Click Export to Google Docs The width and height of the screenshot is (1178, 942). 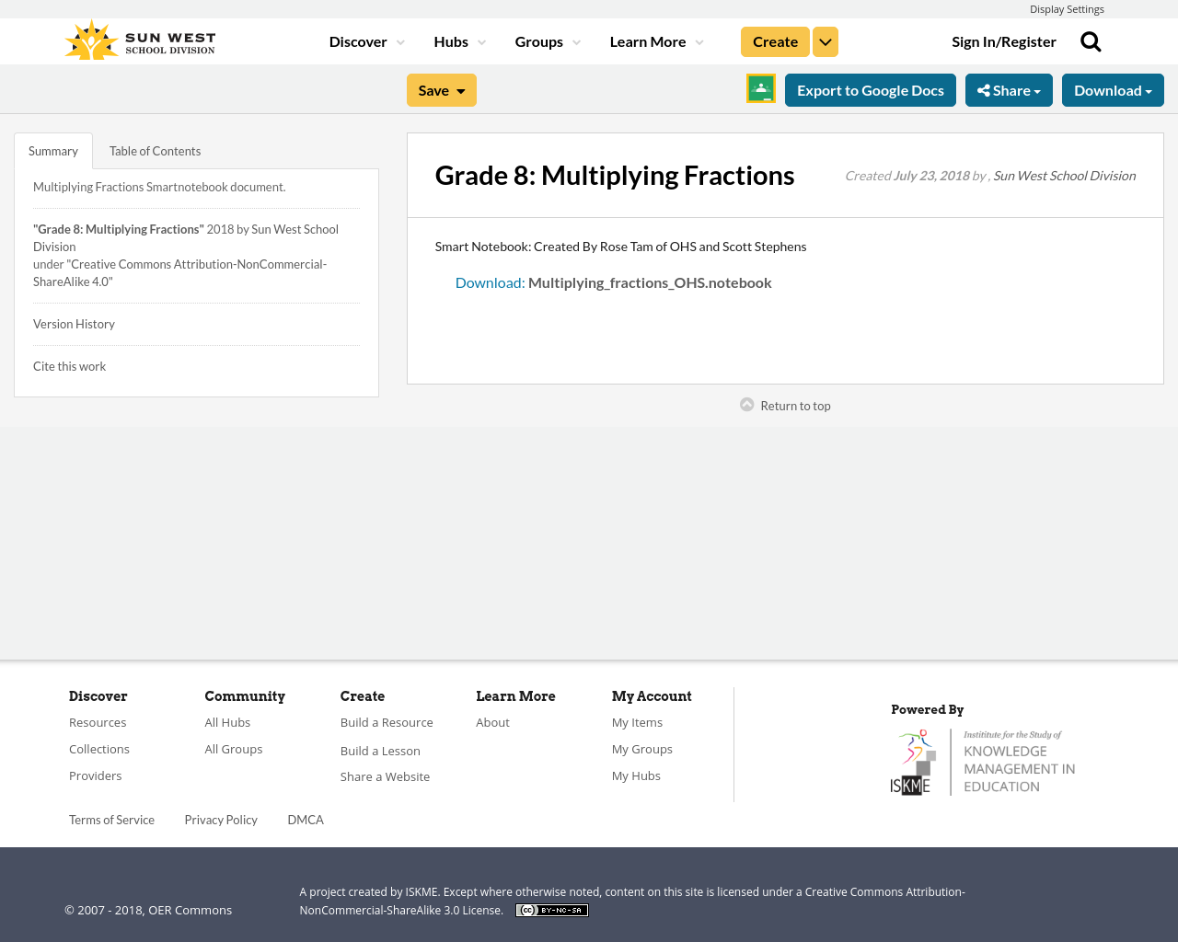(x=870, y=88)
